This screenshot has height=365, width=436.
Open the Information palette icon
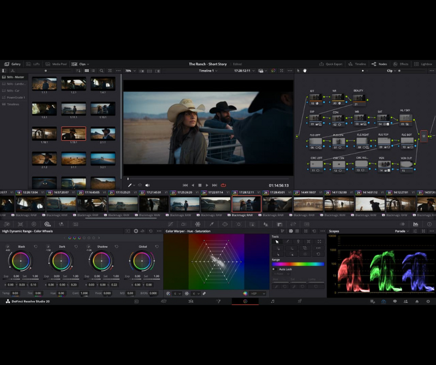point(429,224)
